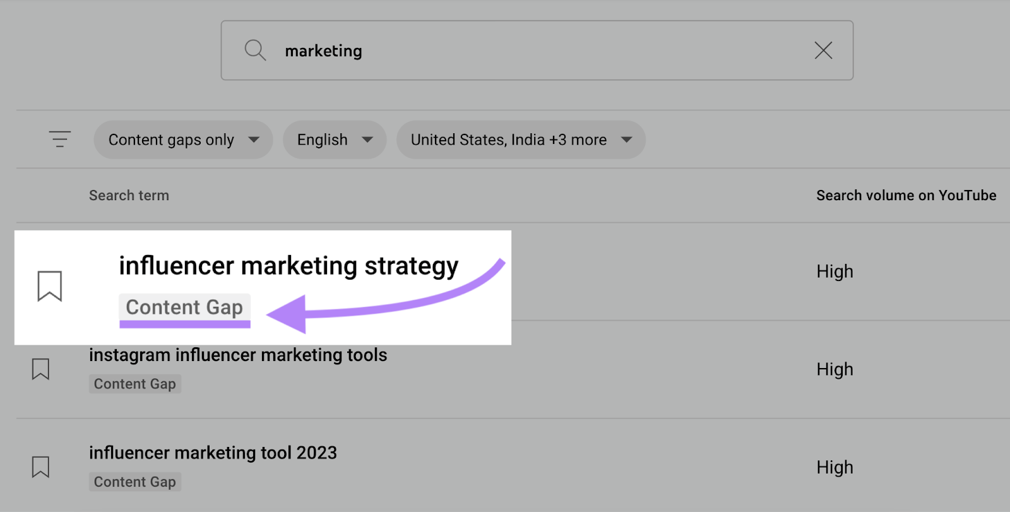Click Content Gap badge under marketing tool 2023

(135, 482)
